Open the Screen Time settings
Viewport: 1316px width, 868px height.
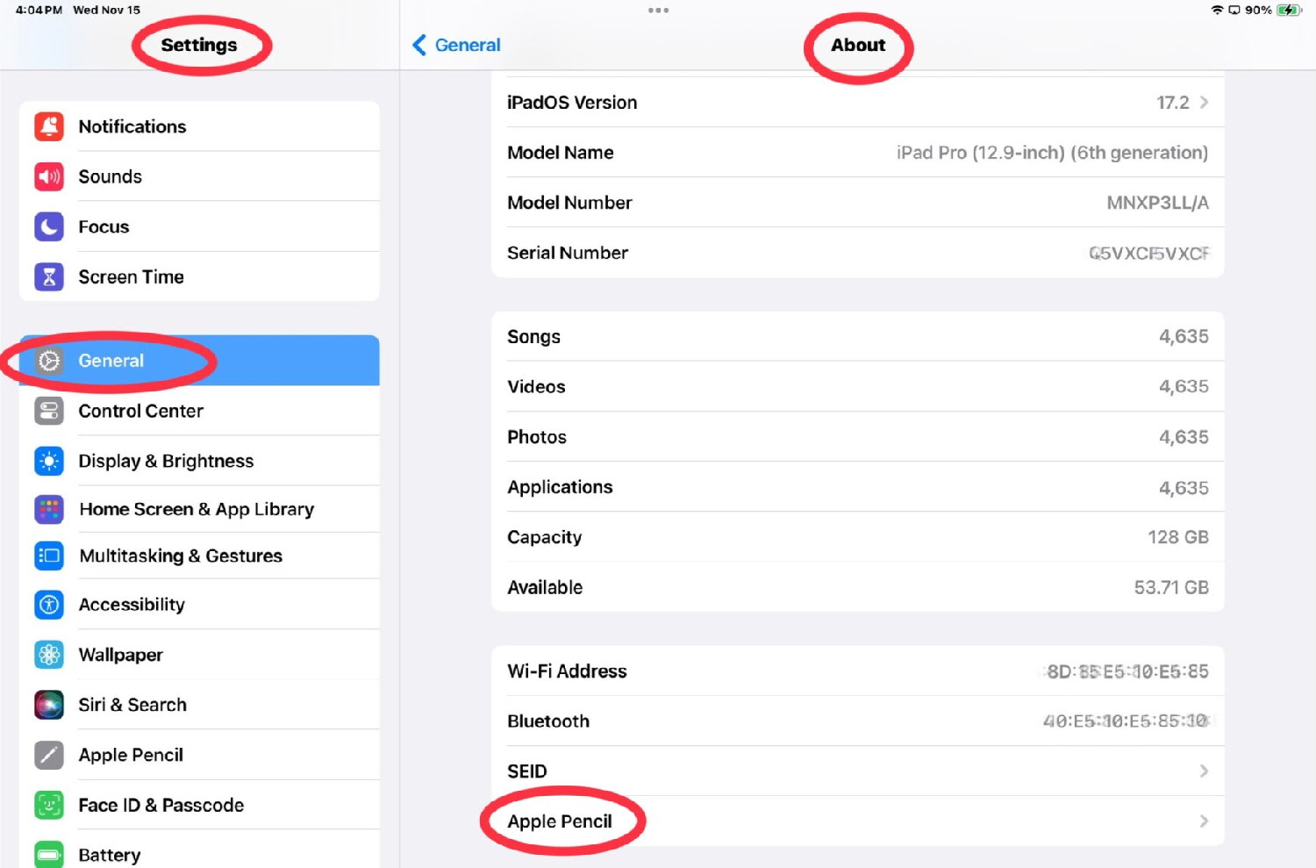tap(199, 276)
